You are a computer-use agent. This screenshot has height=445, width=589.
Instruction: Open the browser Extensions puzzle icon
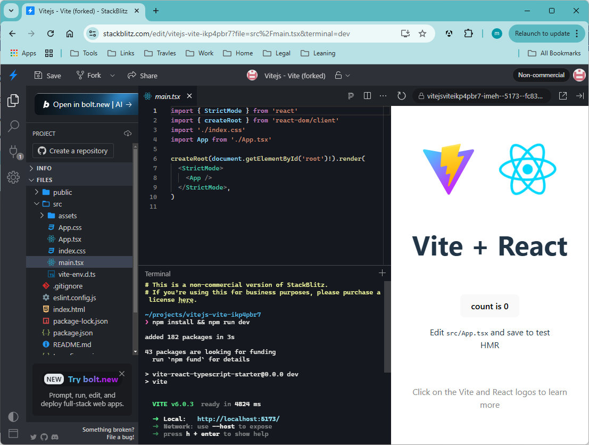pyautogui.click(x=468, y=34)
